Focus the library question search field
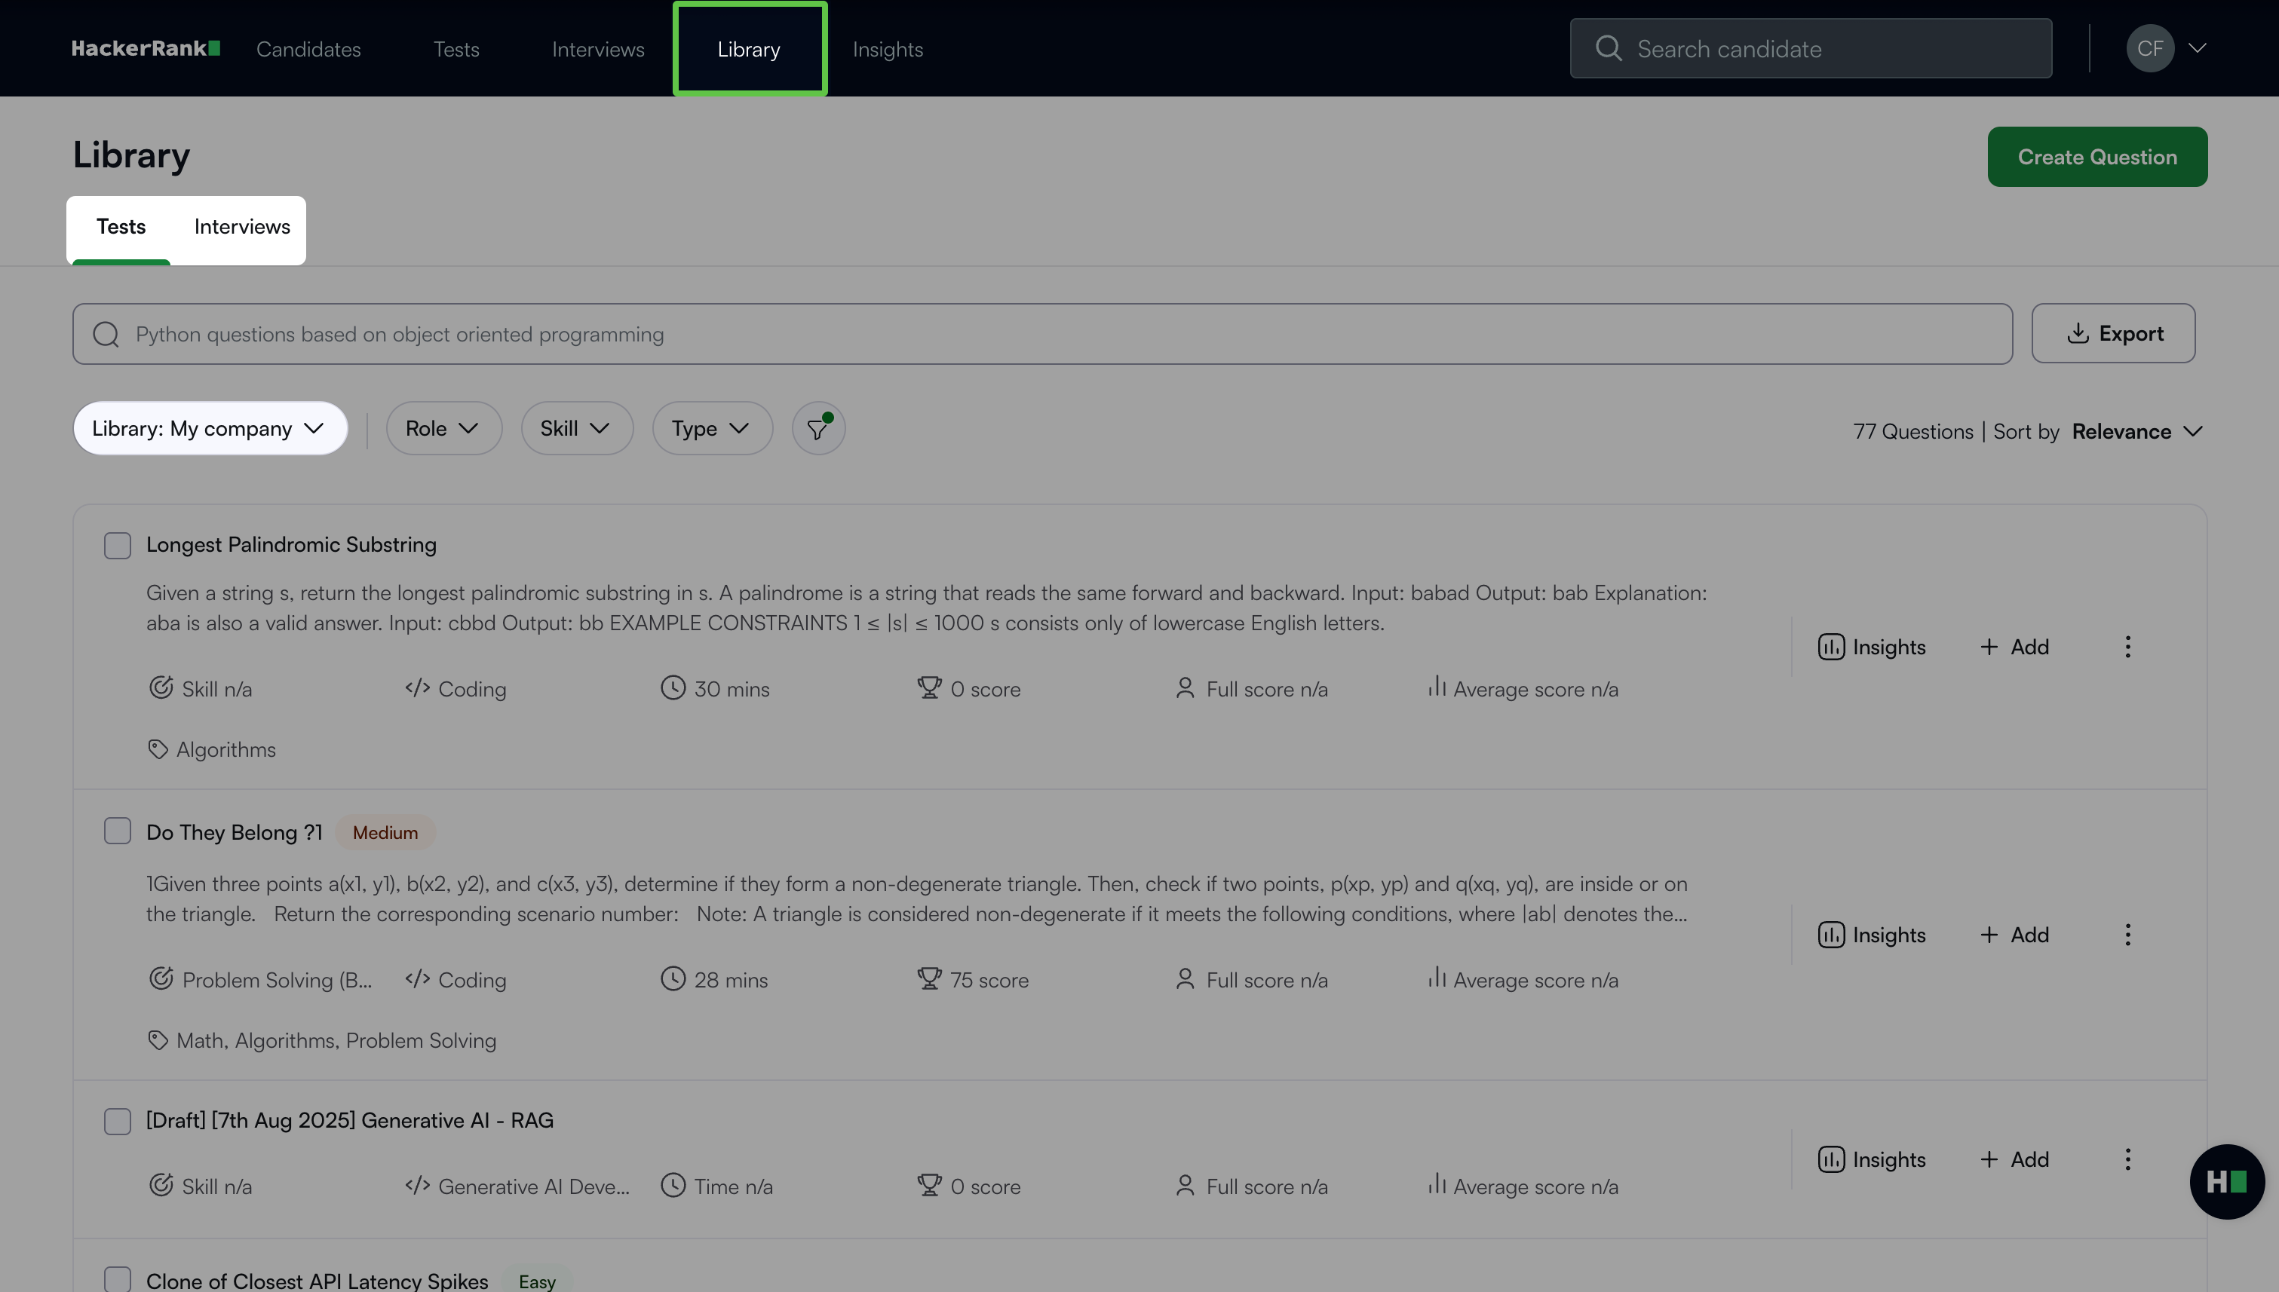This screenshot has width=2279, height=1292. (1042, 334)
